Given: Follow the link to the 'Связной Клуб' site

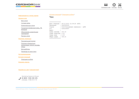Looking at the screenshot, I should tap(29, 70).
